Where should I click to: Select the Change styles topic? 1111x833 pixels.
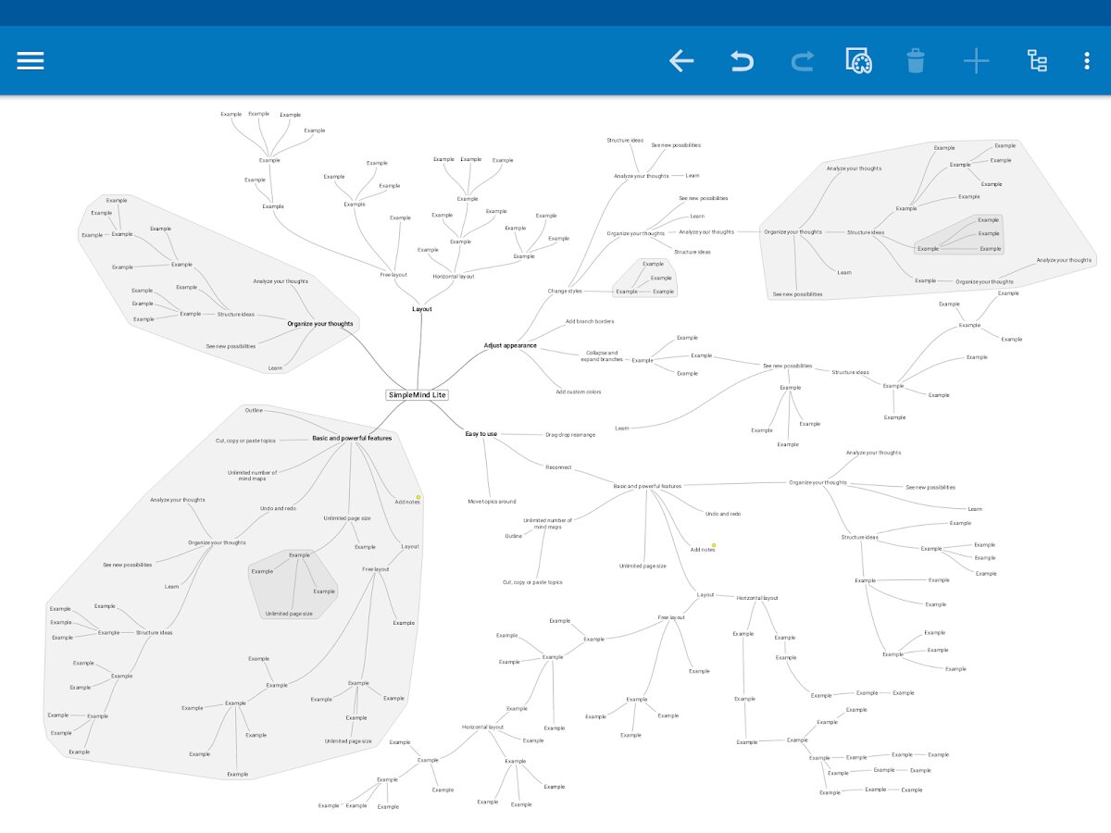coord(565,291)
